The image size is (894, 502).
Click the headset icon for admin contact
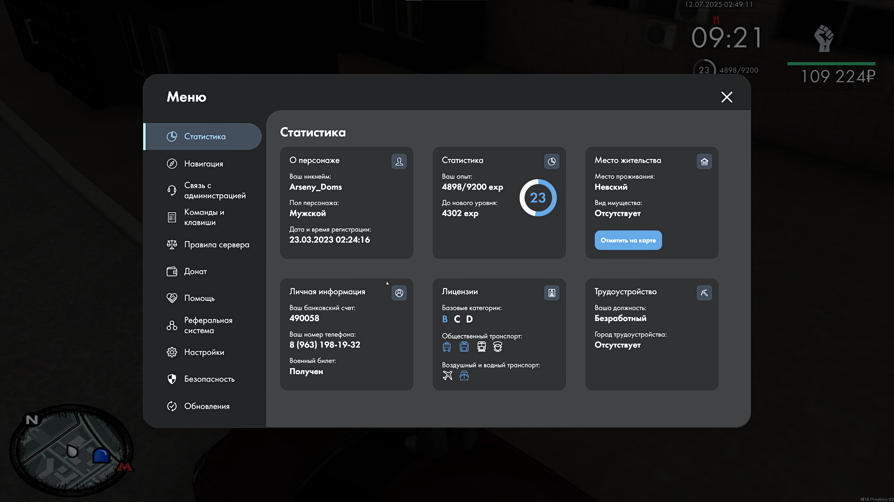click(172, 190)
